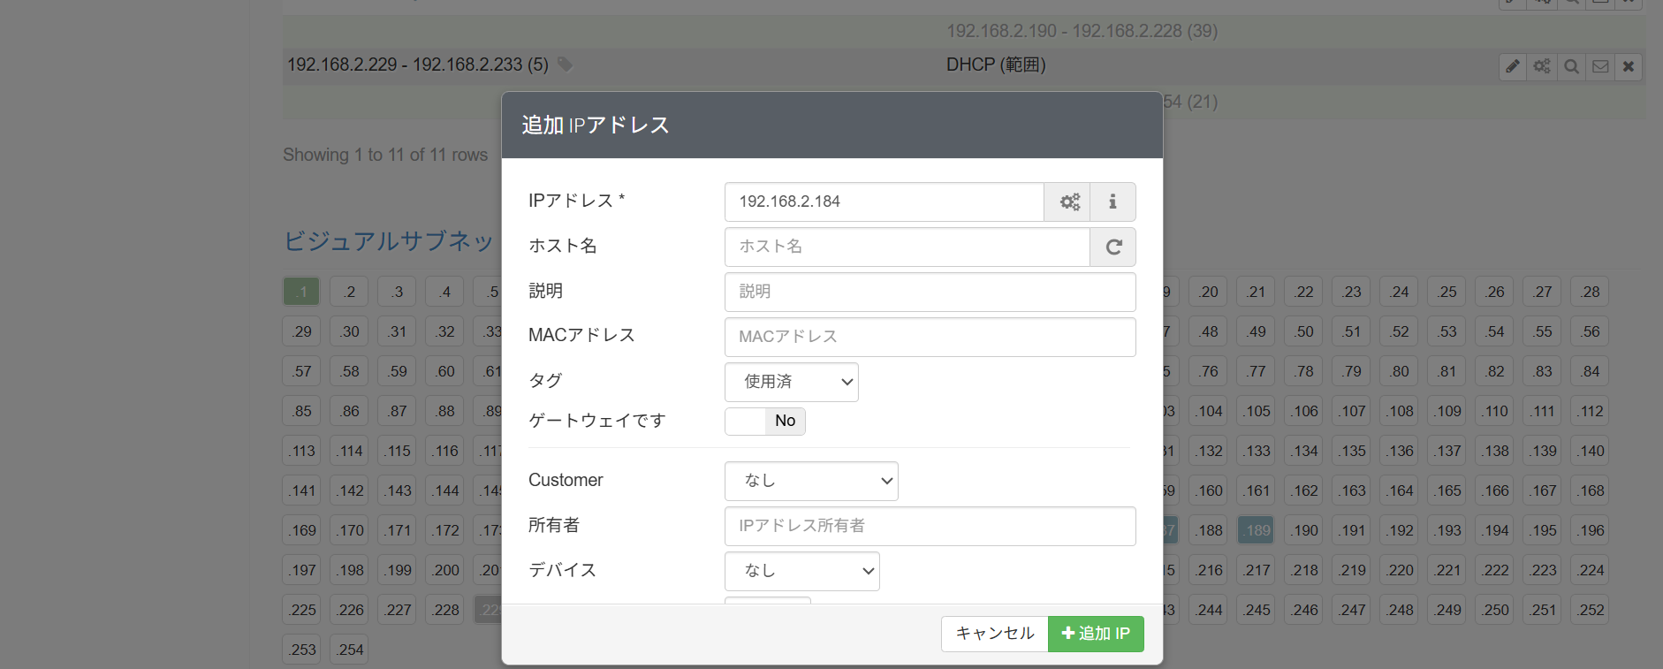Viewport: 1663px width, 669px height.
Task: Select the .3 address block
Action: (397, 292)
